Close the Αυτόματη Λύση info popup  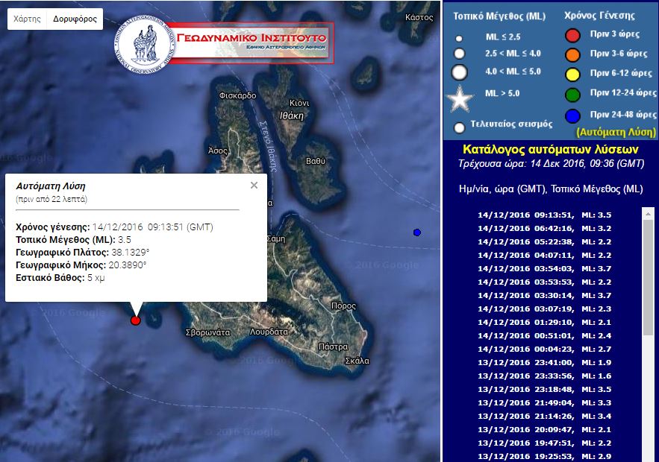pos(254,186)
